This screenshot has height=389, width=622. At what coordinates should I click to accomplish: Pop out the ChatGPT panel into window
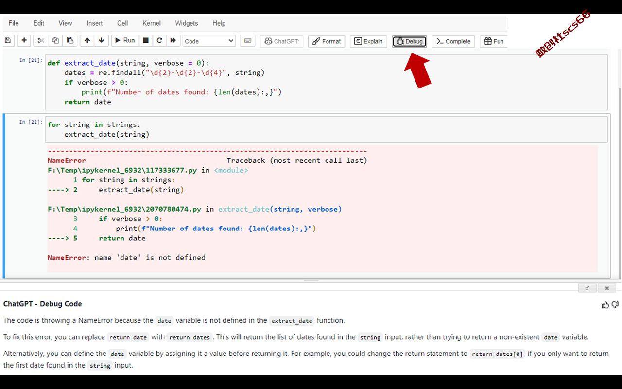(x=587, y=288)
